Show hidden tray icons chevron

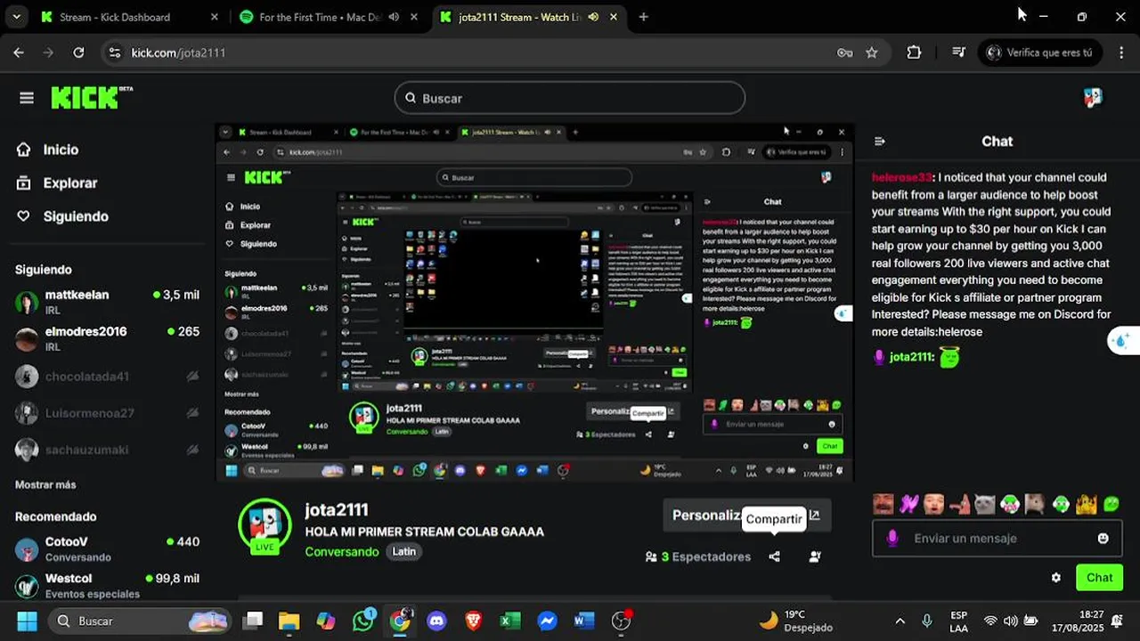(900, 621)
